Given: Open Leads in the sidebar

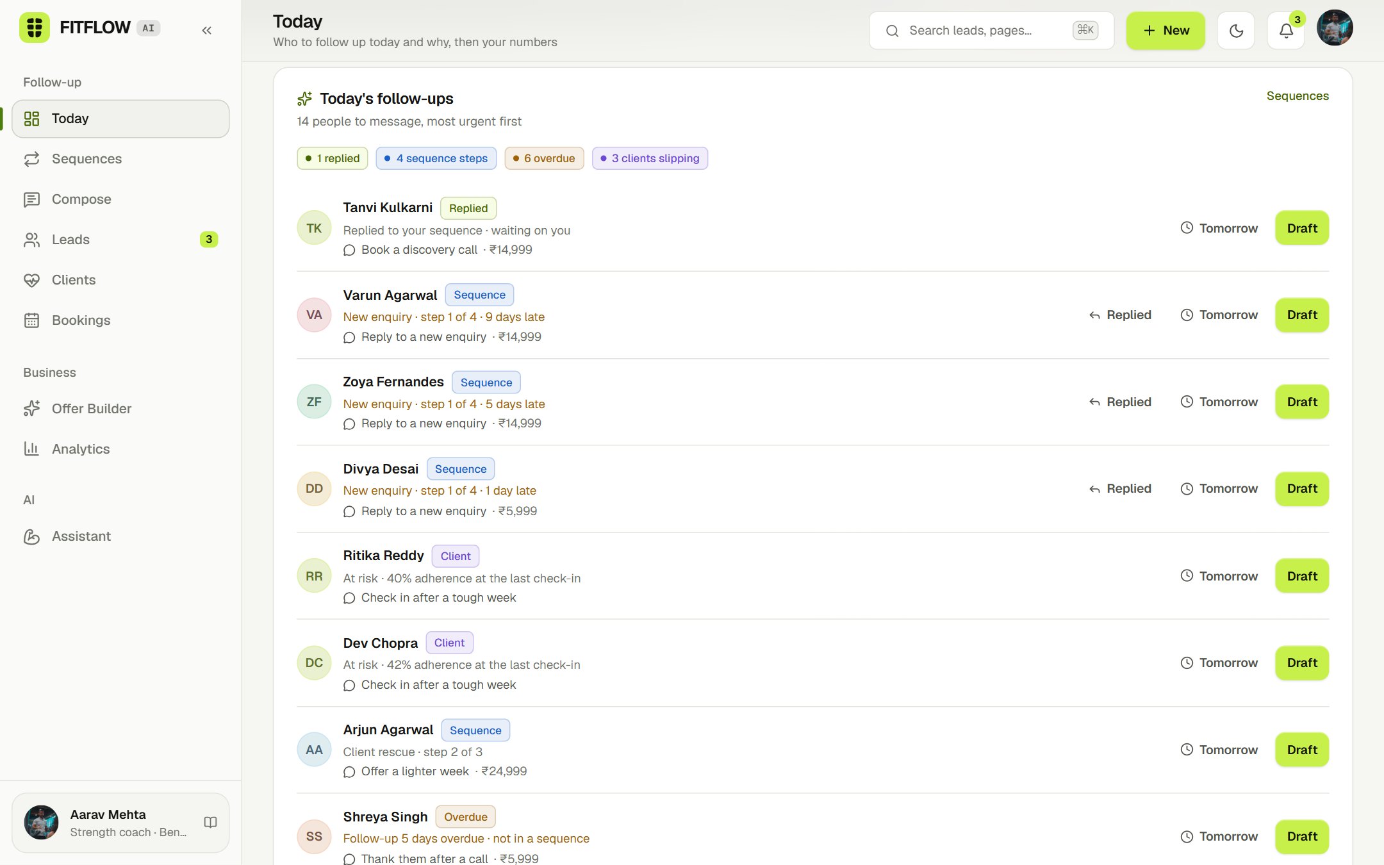Looking at the screenshot, I should click(x=120, y=240).
